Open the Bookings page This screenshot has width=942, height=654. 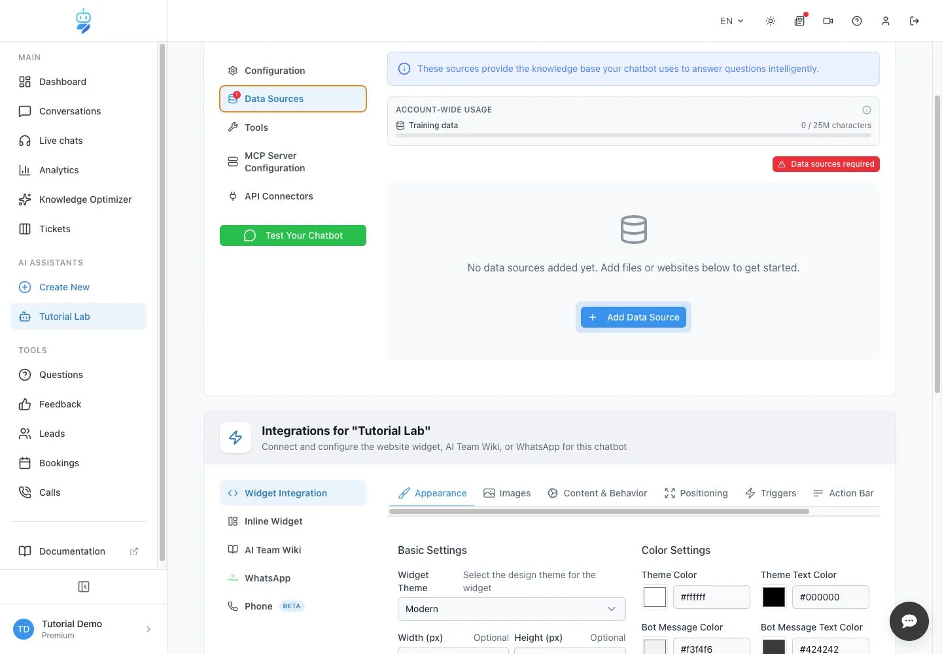tap(78, 463)
